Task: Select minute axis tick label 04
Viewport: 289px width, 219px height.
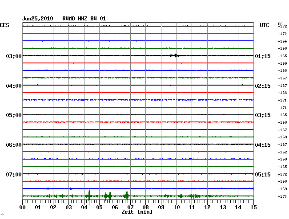Action: coord(84,207)
